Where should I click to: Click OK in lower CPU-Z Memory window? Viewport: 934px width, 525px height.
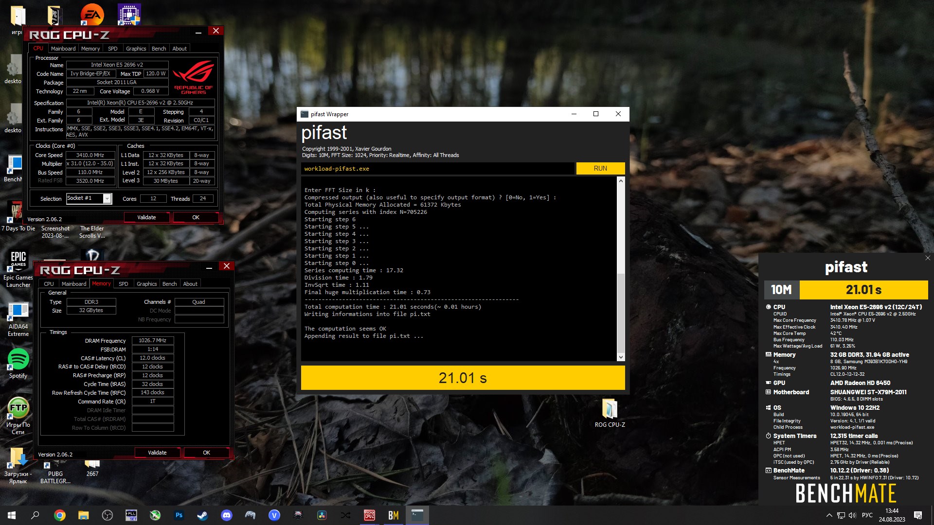(206, 453)
